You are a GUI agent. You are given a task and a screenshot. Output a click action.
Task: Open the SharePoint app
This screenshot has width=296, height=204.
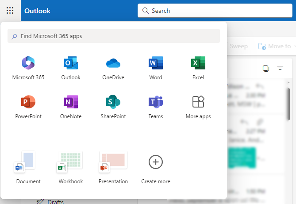pos(113,107)
